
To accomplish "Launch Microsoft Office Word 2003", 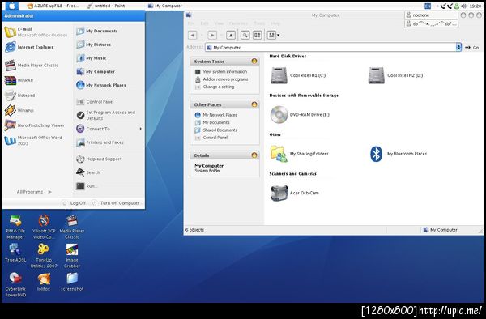I will click(33, 140).
